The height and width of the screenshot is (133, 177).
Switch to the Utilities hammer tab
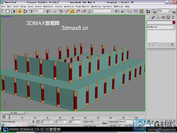click(x=173, y=17)
